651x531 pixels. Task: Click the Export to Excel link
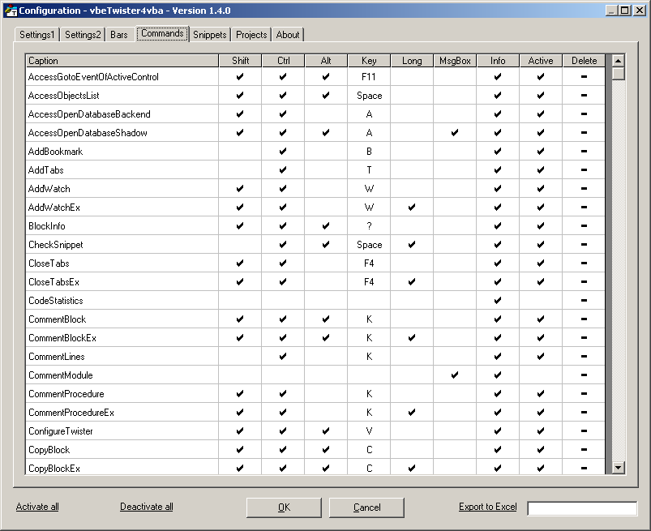(488, 507)
